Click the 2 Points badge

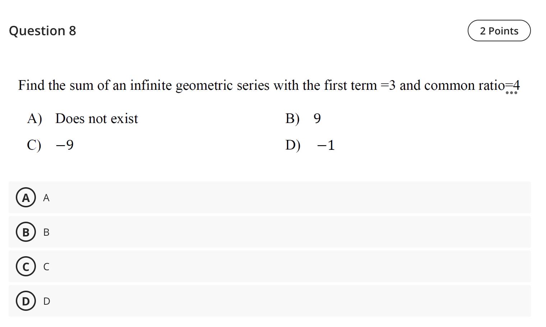coord(499,31)
